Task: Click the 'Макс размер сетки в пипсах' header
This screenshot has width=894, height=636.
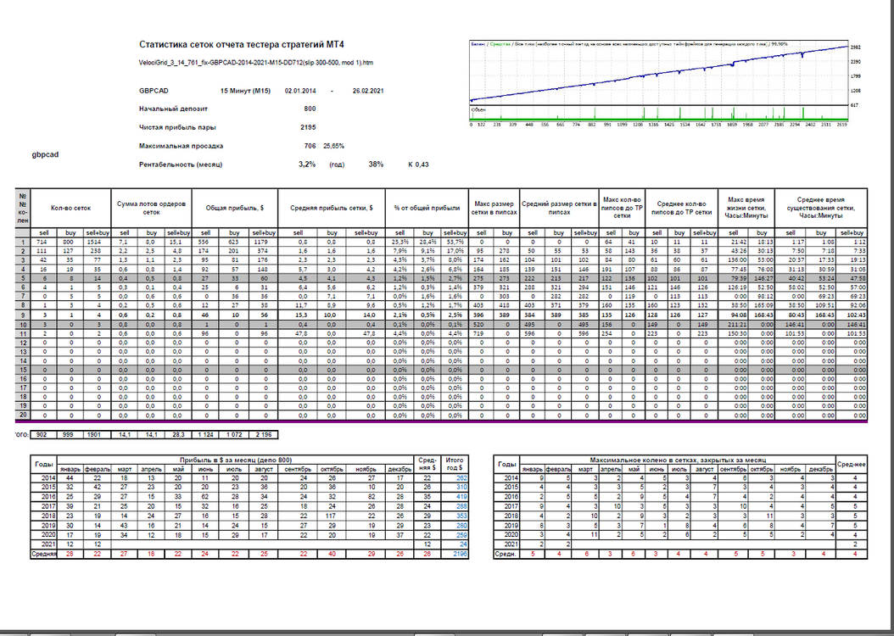Action: point(494,209)
